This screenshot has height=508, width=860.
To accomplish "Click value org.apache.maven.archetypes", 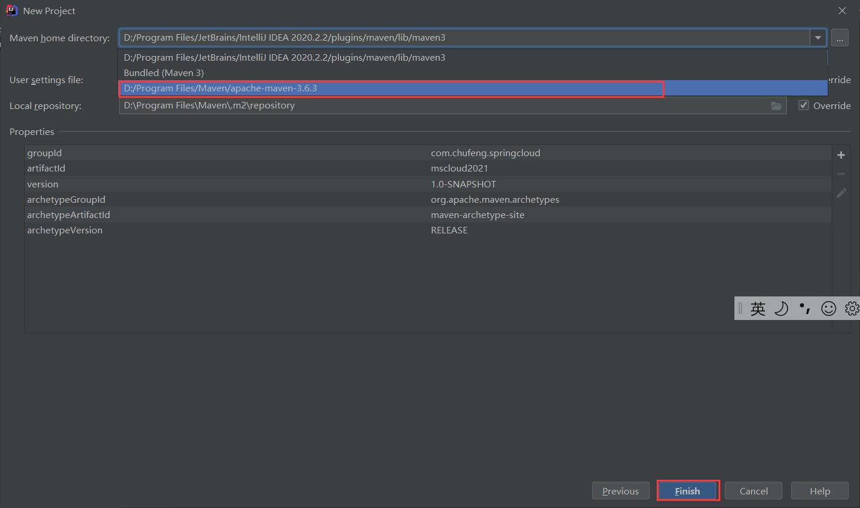I will [x=495, y=199].
